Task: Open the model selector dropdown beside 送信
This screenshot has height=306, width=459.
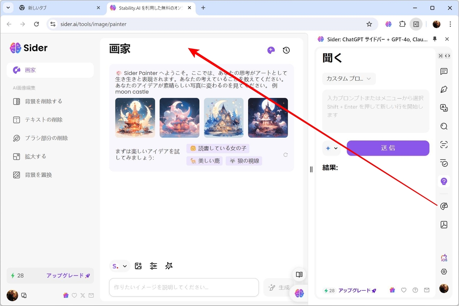Action: pyautogui.click(x=332, y=148)
